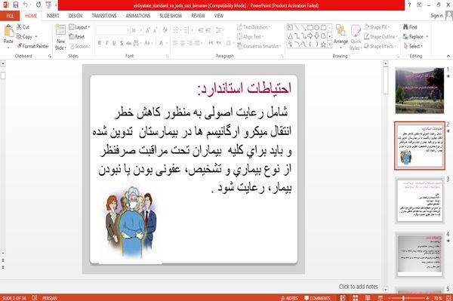Viewport: 453px width, 301px height.
Task: Switch to the TRANSITIONS tab
Action: [x=104, y=16]
